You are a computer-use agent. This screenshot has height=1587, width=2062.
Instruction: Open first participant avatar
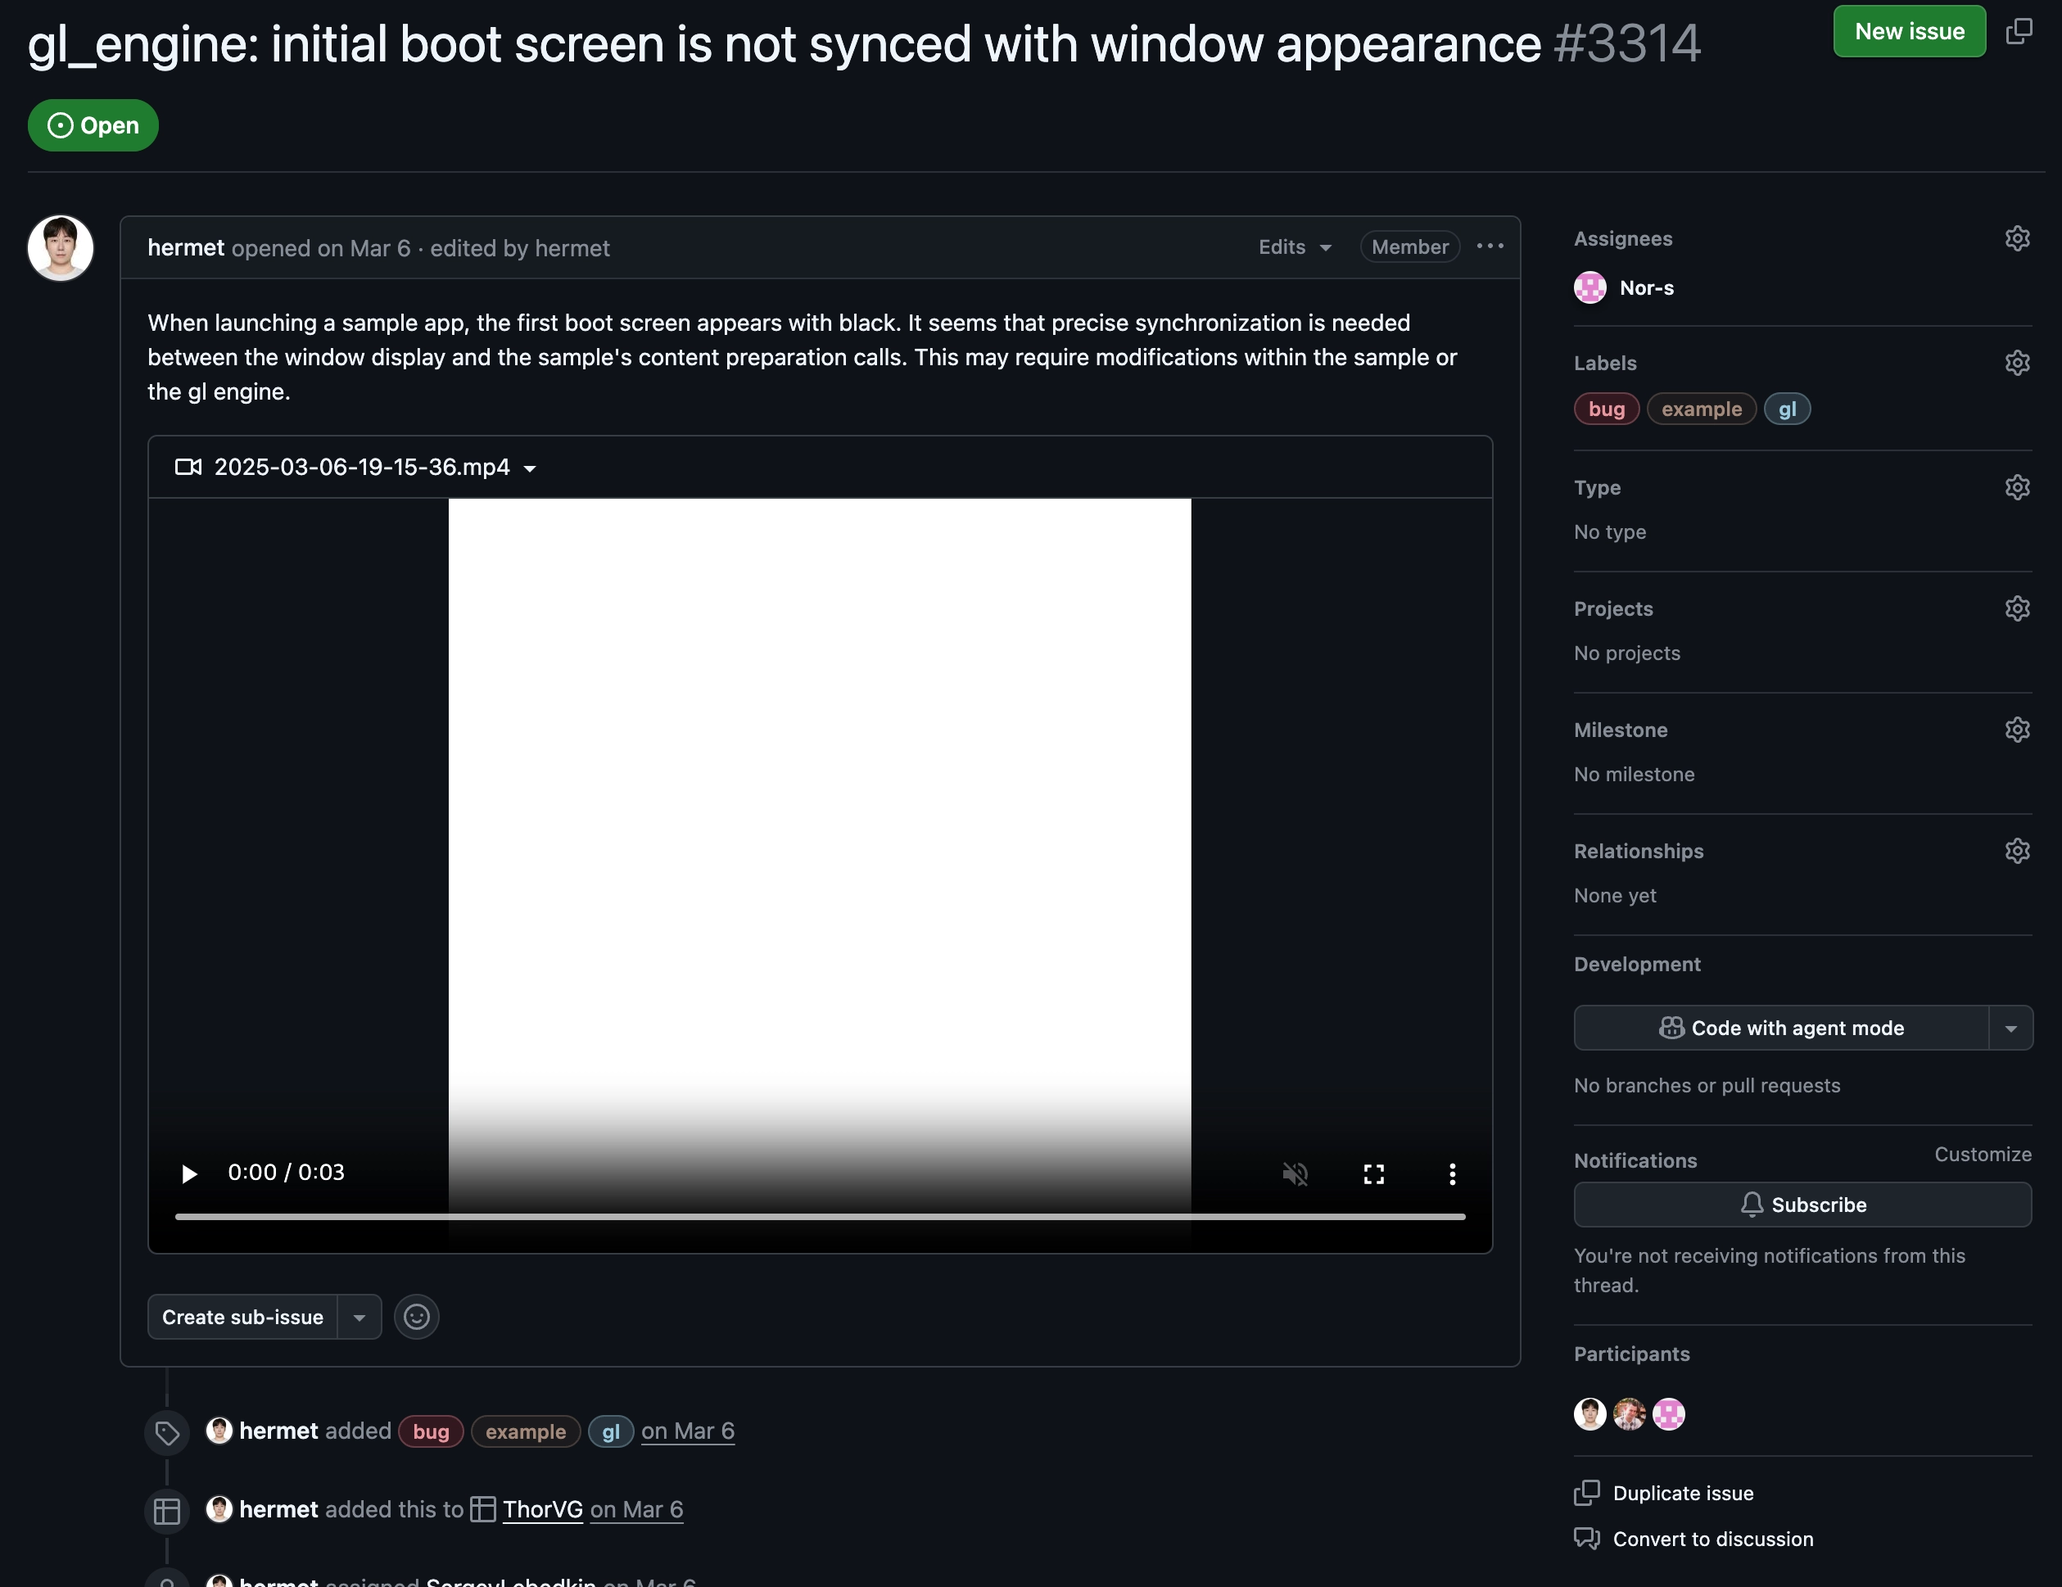pyautogui.click(x=1590, y=1414)
